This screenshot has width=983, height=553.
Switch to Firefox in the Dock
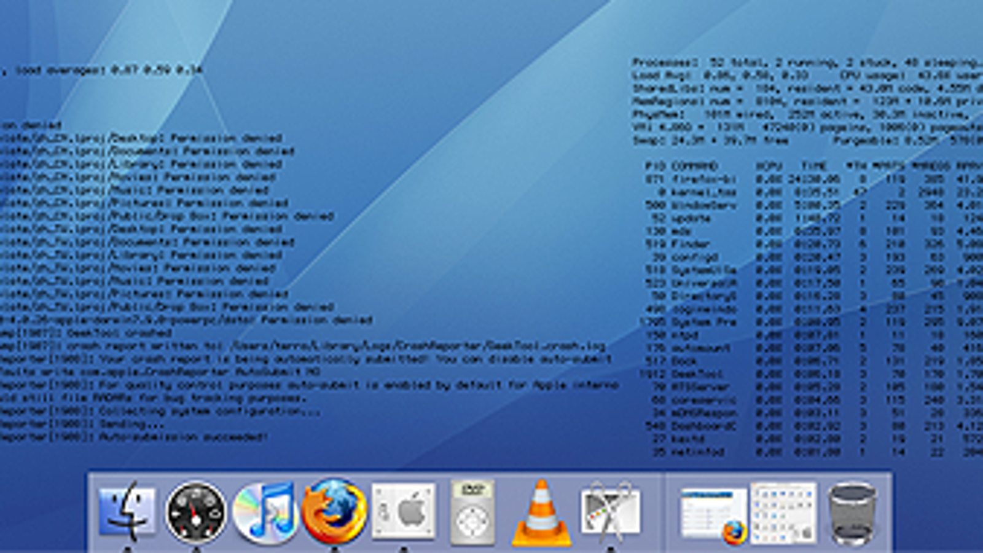(x=334, y=511)
